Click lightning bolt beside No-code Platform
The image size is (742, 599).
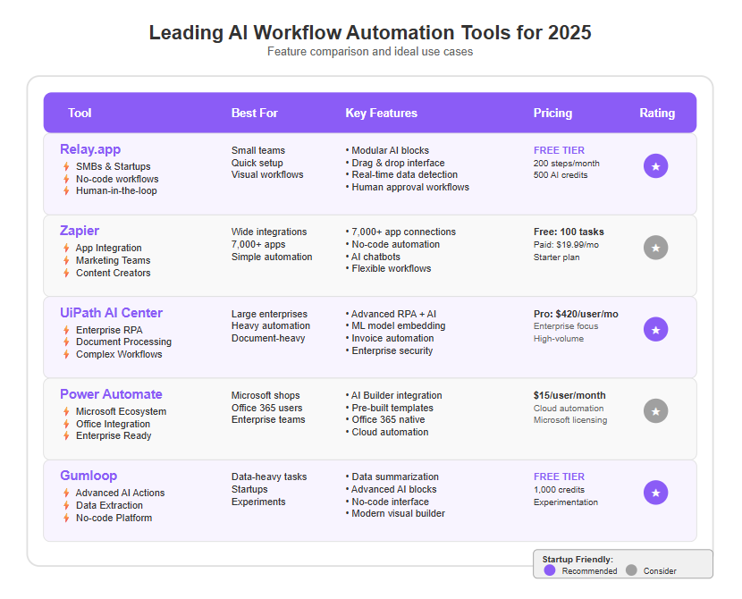66,519
